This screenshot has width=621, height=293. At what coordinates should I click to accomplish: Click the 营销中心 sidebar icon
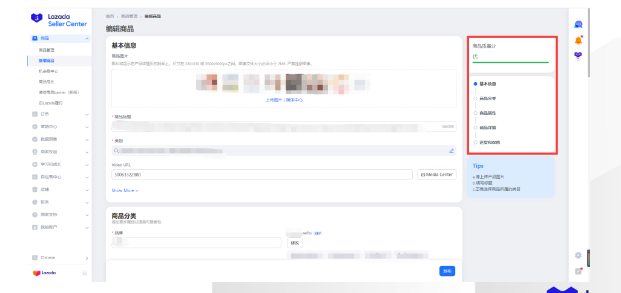[35, 127]
